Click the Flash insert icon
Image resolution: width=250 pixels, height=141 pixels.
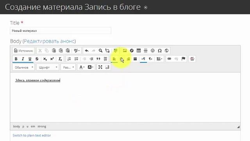tap(132, 51)
